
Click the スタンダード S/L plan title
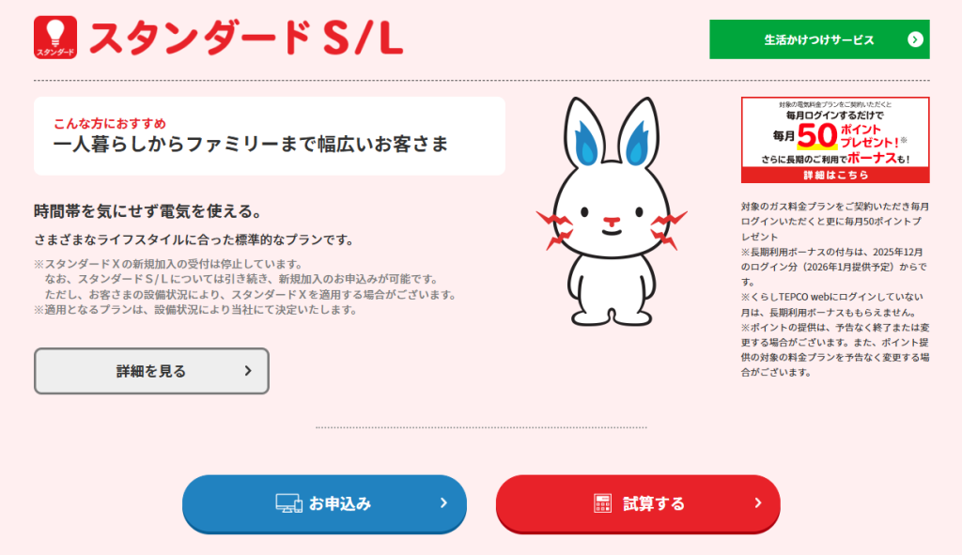[x=246, y=38]
